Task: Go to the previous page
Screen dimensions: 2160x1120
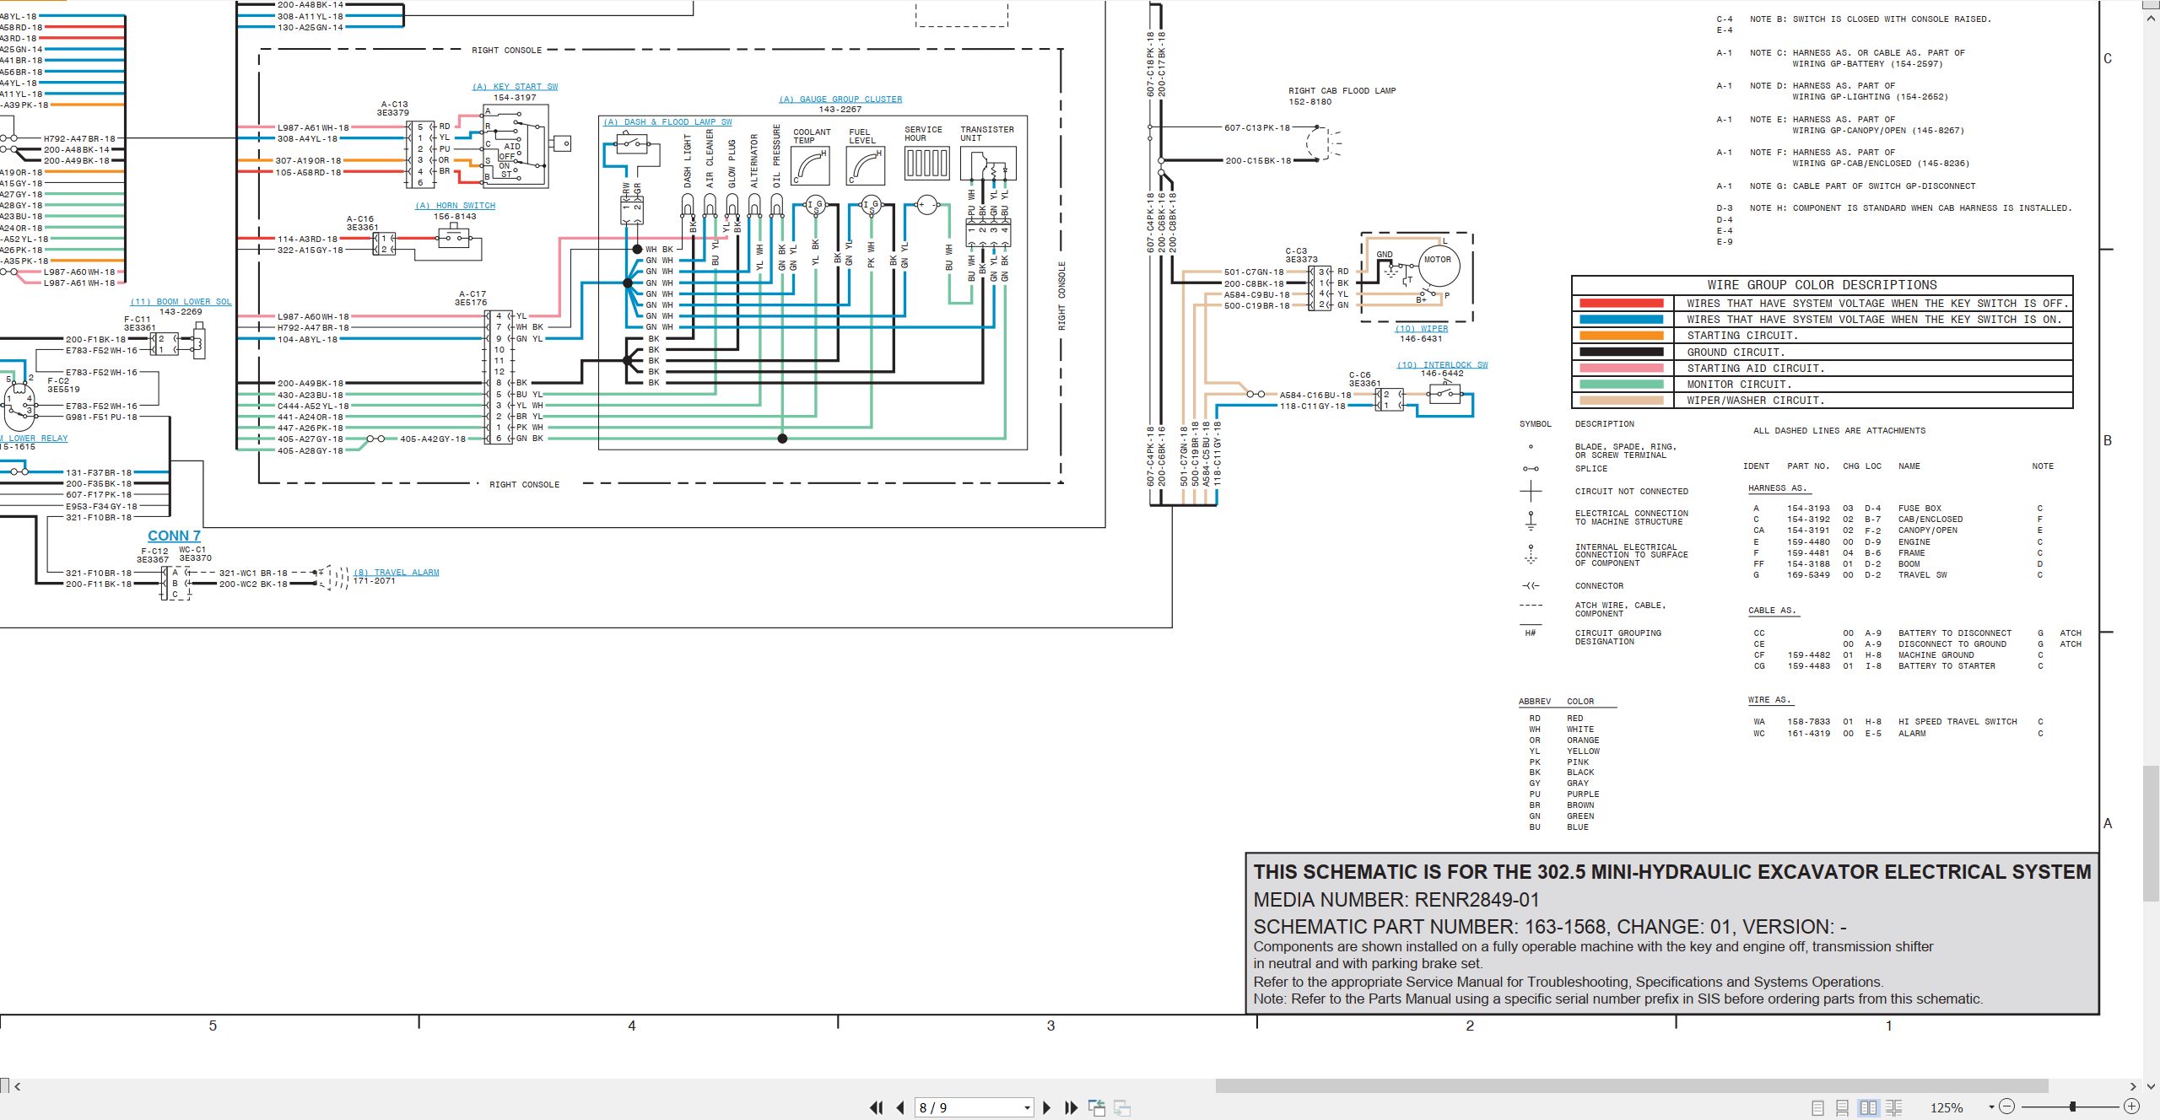Action: coord(900,1107)
